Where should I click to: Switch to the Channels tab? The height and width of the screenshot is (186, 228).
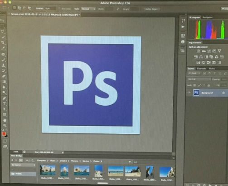click(x=201, y=69)
